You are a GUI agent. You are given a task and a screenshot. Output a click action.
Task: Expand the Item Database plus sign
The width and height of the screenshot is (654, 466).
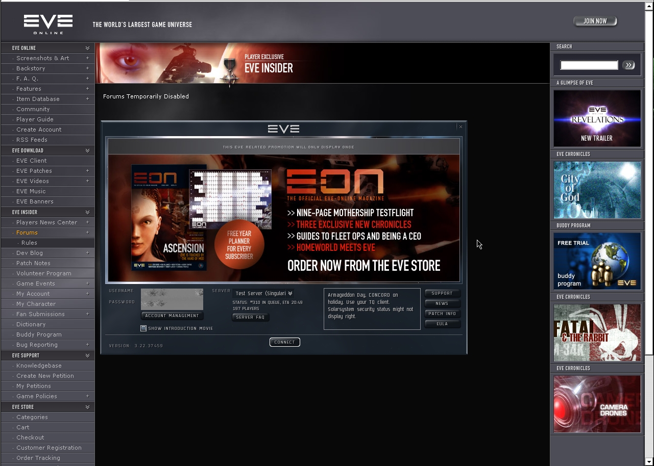pos(87,99)
